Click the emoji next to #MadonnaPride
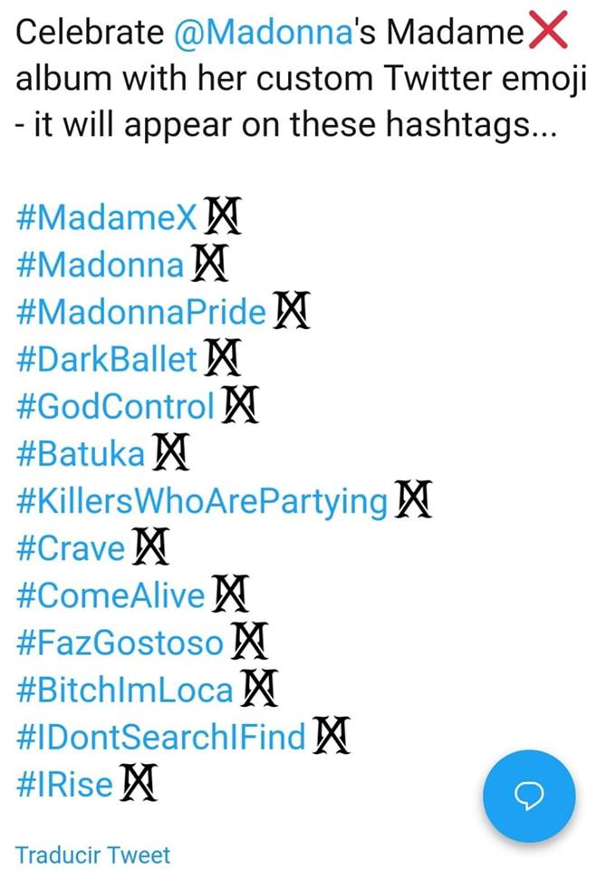 tap(291, 310)
